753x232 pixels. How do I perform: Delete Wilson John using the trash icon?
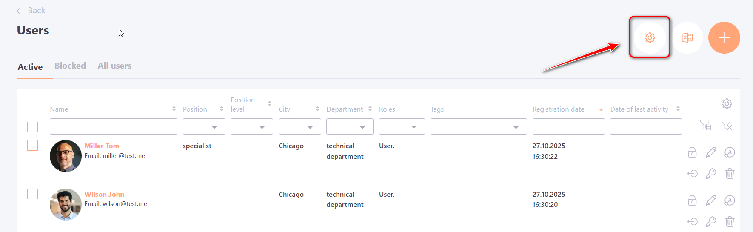[x=730, y=221]
